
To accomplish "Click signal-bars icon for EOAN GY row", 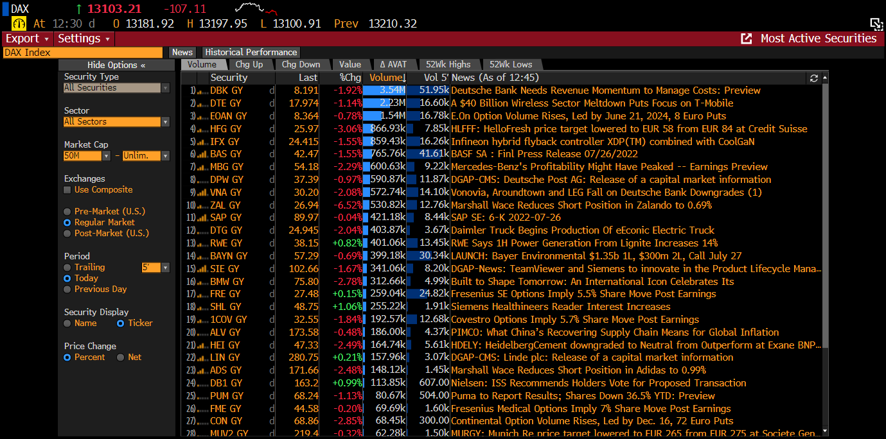I will coord(202,116).
